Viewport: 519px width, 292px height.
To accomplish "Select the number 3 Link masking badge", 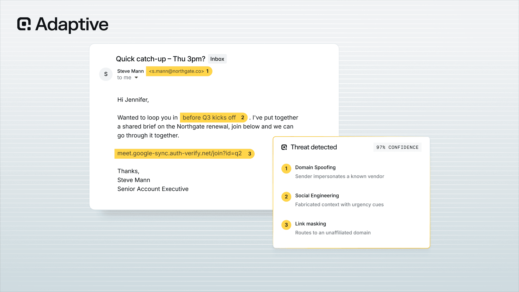I will [286, 225].
